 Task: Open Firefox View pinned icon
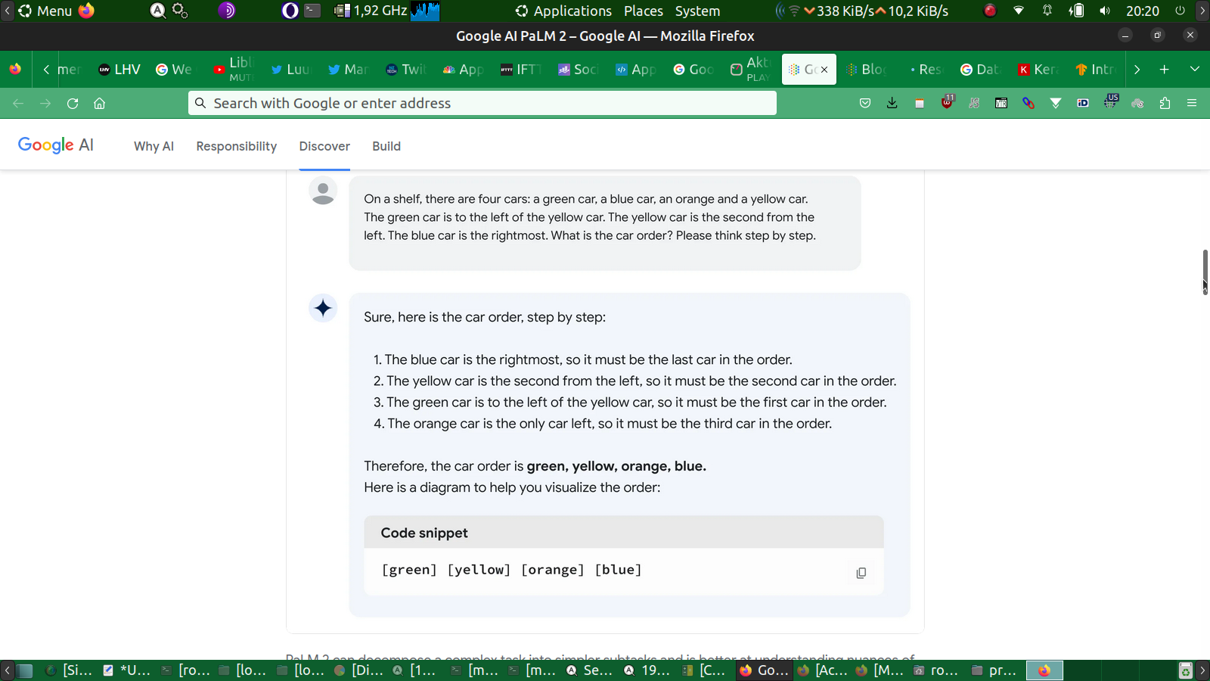pos(15,70)
